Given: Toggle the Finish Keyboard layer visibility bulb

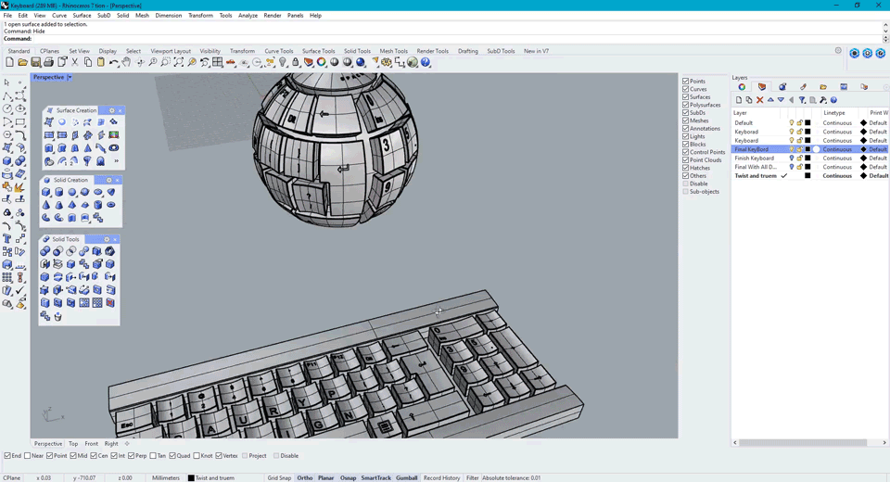Looking at the screenshot, I should (791, 159).
